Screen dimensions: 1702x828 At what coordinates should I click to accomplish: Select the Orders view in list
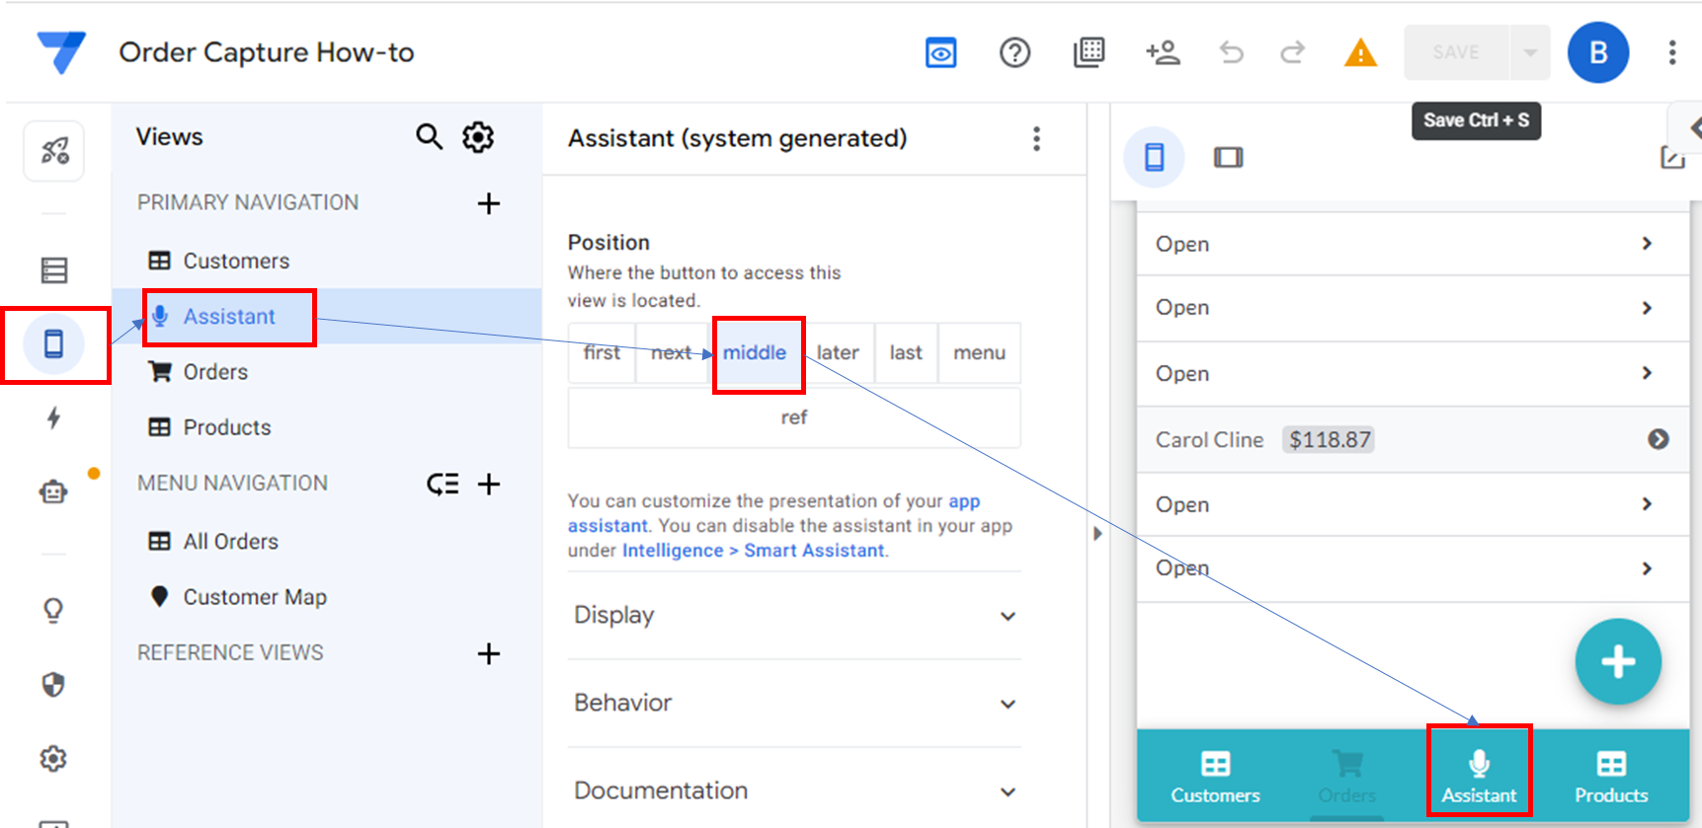(x=326, y=371)
